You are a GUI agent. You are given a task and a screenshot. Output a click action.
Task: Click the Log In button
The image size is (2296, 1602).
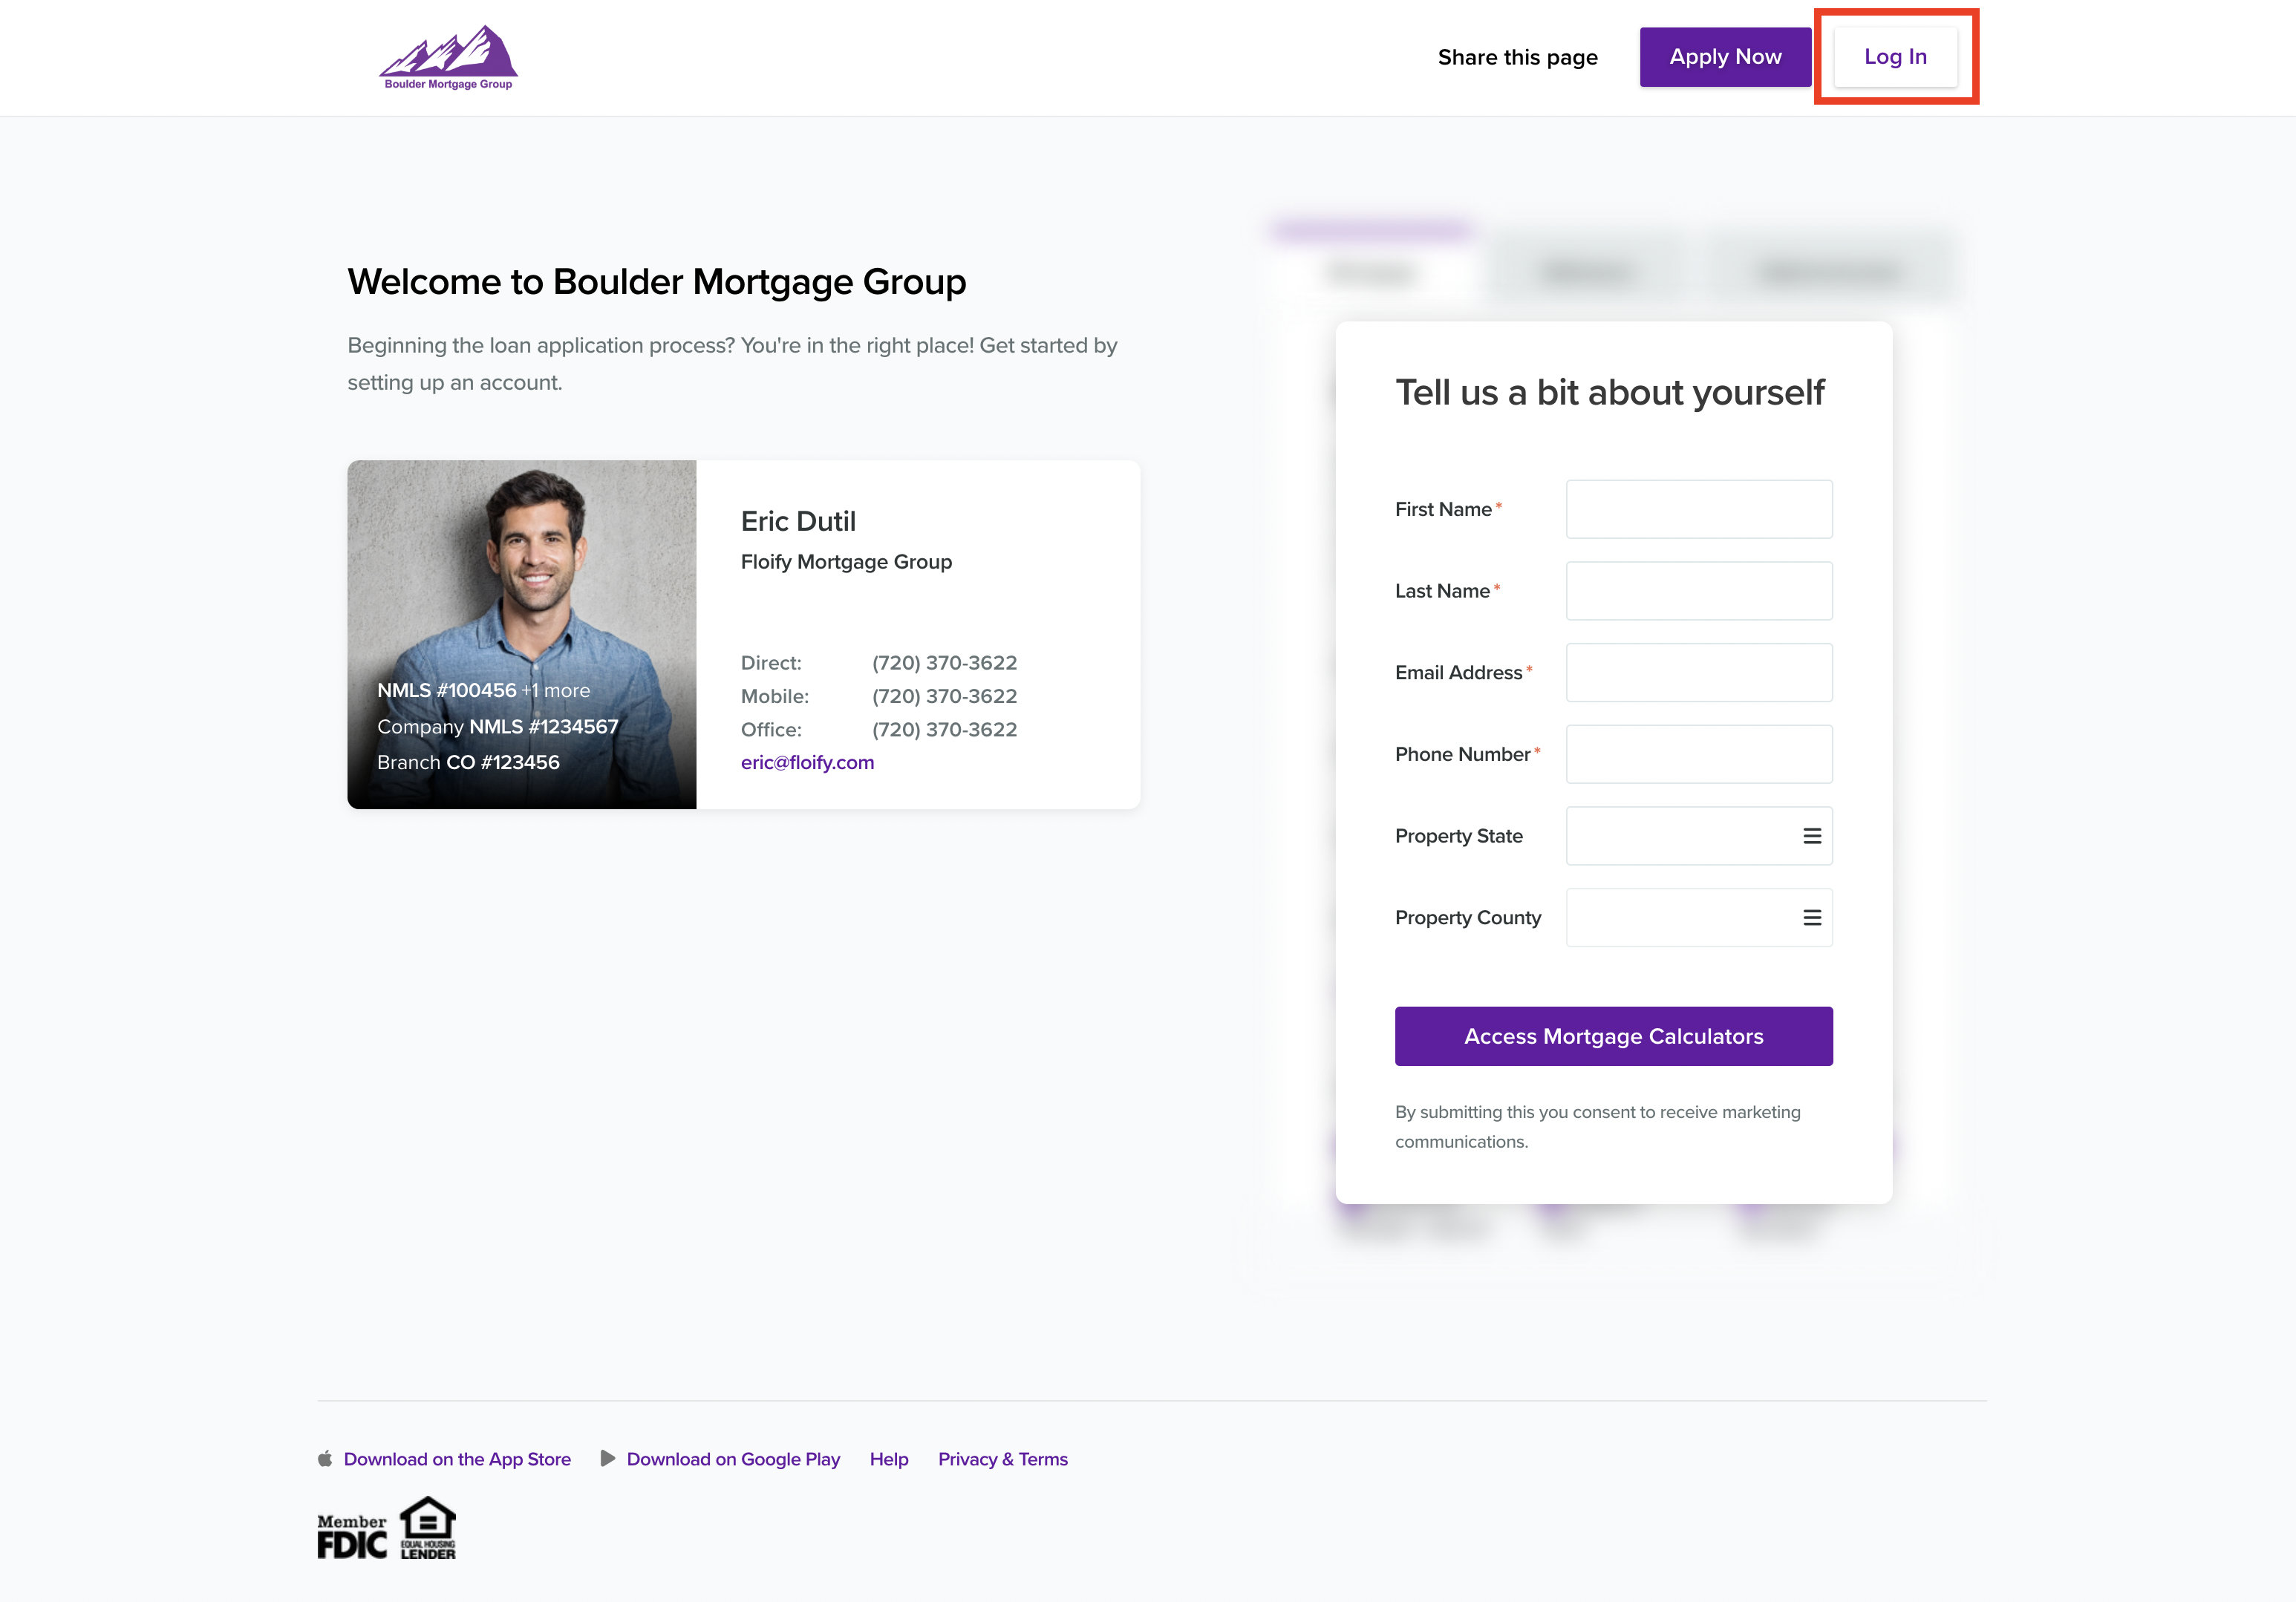click(1895, 57)
